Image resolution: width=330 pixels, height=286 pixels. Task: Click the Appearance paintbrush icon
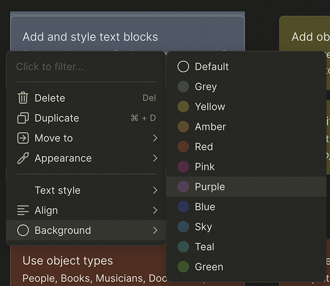(23, 158)
